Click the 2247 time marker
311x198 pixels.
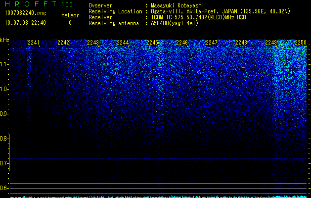pyautogui.click(x=212, y=43)
